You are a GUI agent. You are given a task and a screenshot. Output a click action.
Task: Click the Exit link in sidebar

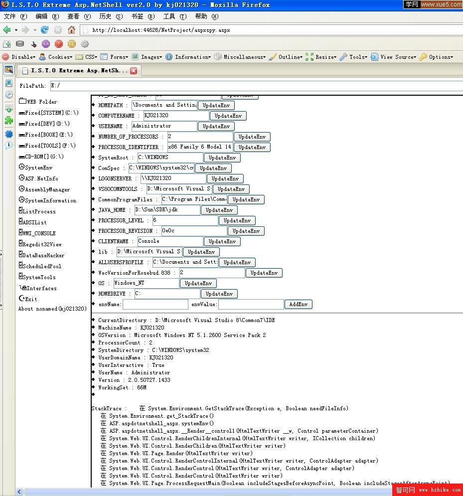click(x=28, y=299)
